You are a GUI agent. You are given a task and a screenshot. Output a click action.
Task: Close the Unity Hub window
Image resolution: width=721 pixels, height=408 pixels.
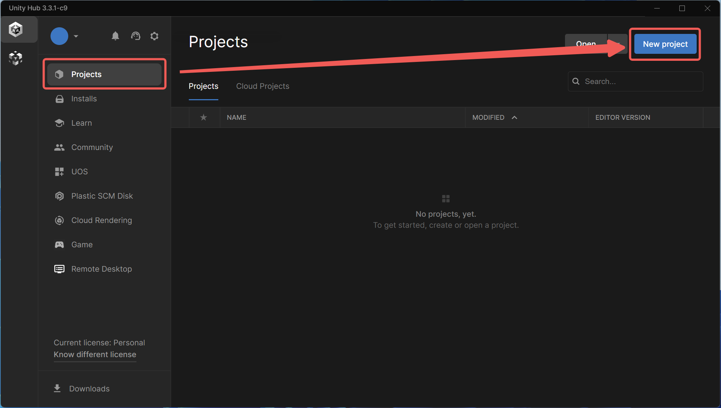(x=707, y=8)
